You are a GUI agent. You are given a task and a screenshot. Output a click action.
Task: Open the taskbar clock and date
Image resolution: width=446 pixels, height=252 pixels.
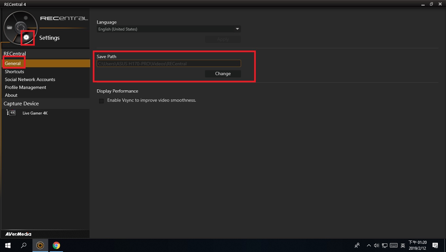coord(417,245)
